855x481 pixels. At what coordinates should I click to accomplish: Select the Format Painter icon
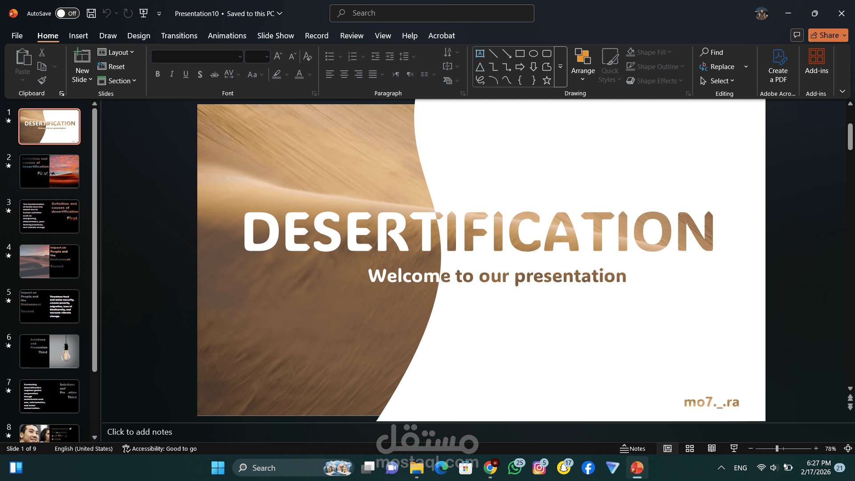tap(41, 81)
